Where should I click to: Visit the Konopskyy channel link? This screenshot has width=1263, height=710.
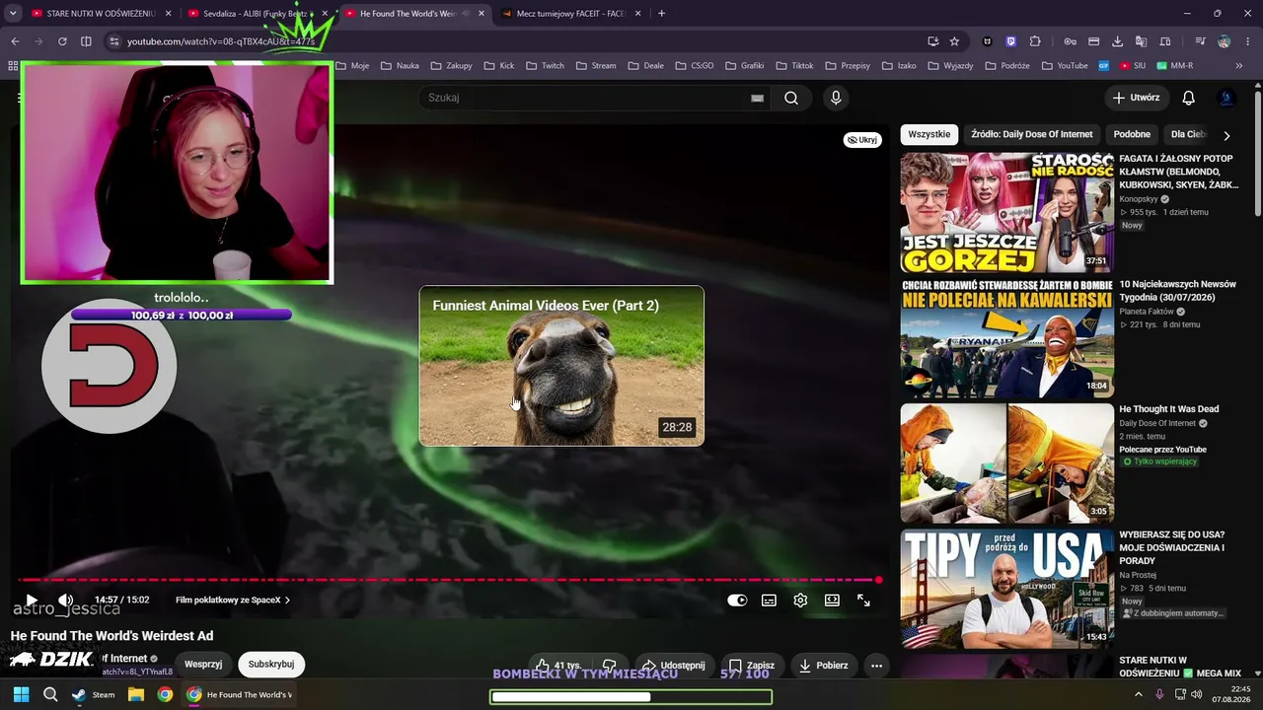click(1139, 199)
